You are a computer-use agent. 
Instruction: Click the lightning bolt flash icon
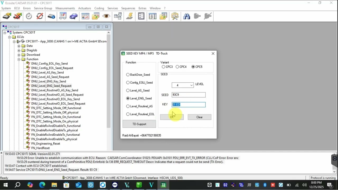(x=129, y=16)
